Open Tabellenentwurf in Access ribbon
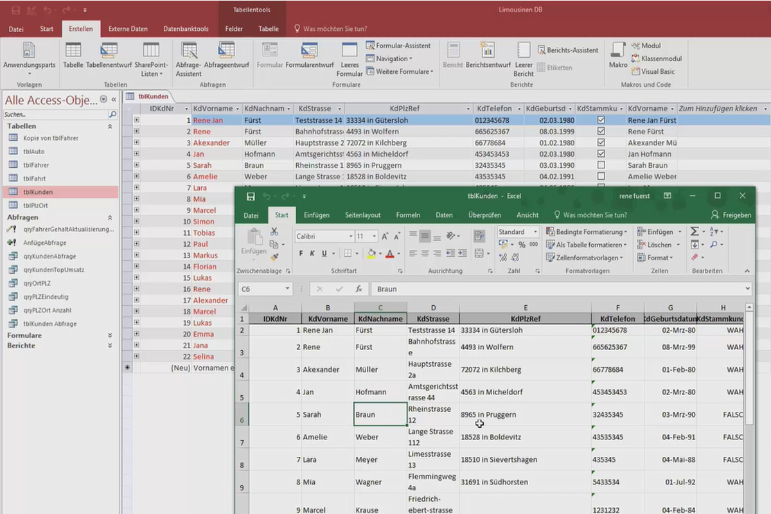The height and width of the screenshot is (514, 771). click(109, 56)
